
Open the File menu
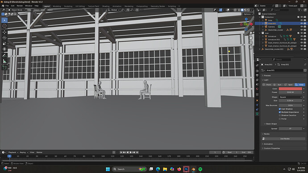click(x=7, y=6)
